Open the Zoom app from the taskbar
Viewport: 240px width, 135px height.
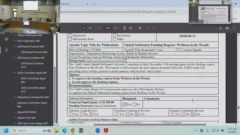coord(97,130)
